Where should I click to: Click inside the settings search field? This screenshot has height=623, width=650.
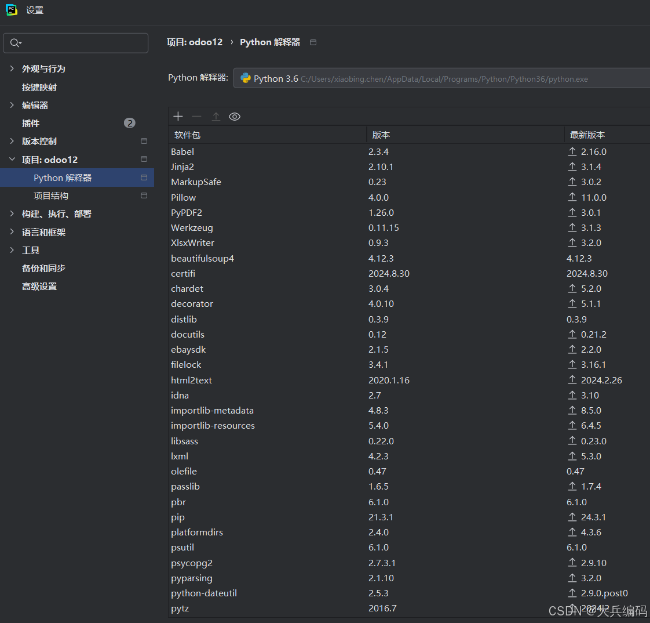tap(75, 43)
